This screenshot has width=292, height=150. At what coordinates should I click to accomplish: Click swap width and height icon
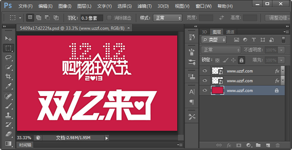coord(222,18)
